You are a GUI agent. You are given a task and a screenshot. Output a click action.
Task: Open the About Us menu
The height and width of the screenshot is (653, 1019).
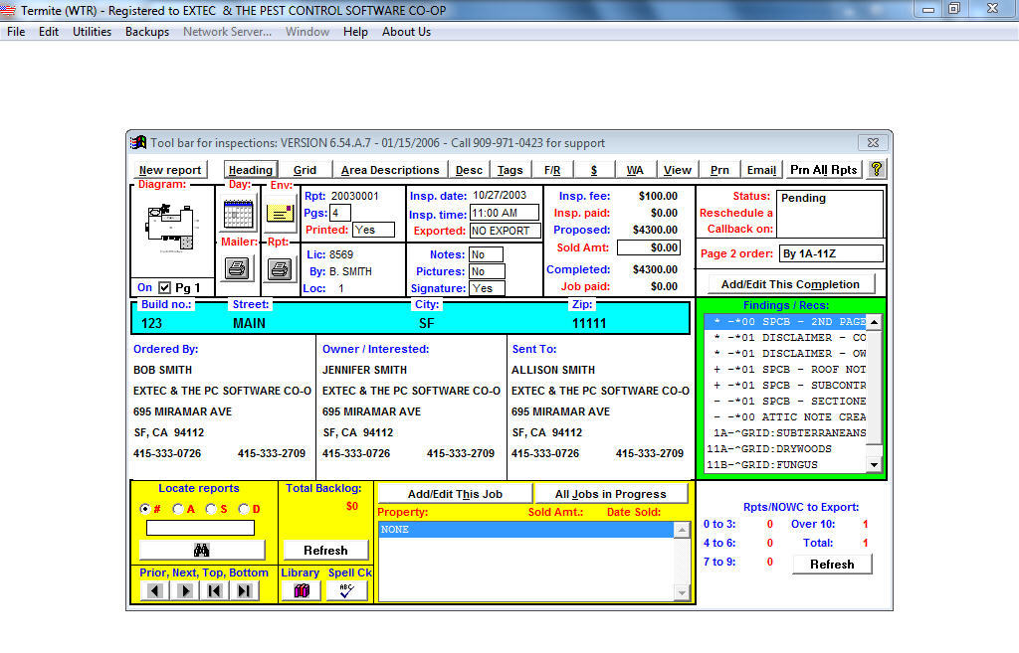pyautogui.click(x=406, y=32)
